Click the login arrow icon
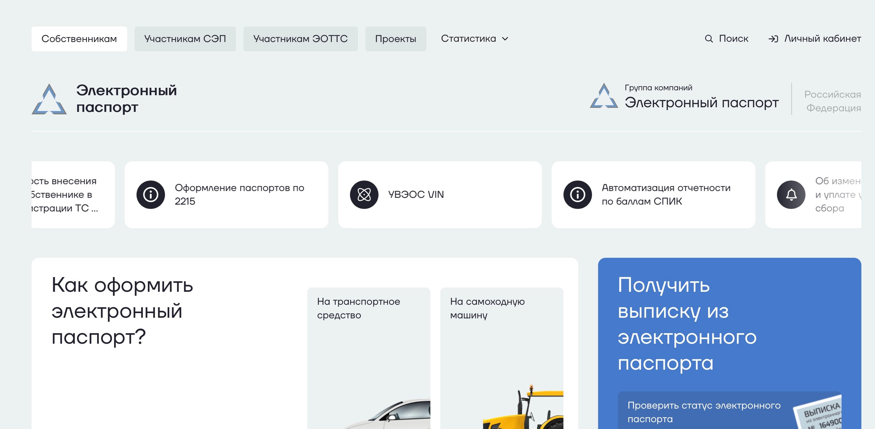This screenshot has width=875, height=429. coord(773,39)
